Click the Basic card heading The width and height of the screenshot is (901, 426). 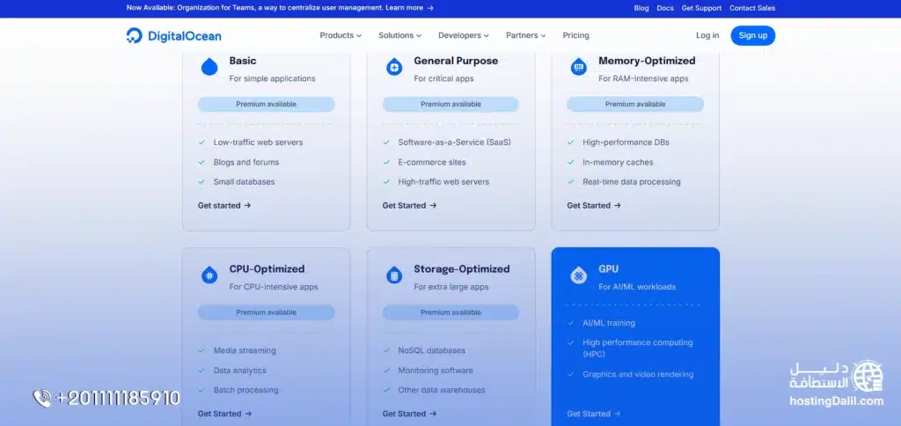(x=243, y=61)
